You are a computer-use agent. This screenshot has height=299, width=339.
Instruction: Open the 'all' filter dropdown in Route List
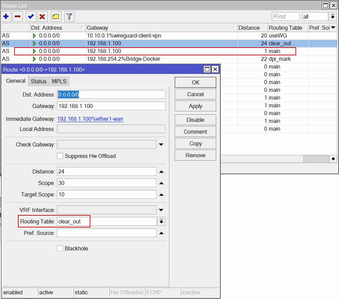point(333,17)
